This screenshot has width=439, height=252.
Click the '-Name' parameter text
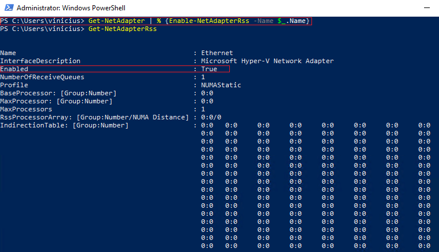263,21
